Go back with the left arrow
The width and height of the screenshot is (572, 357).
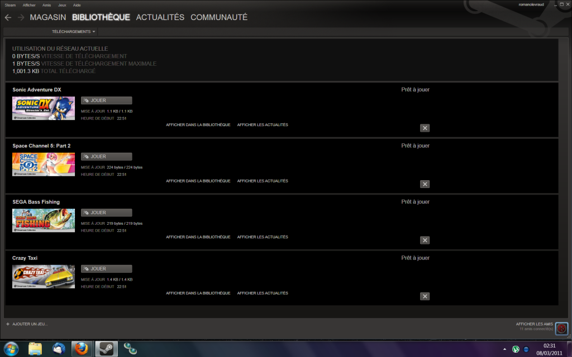8,17
